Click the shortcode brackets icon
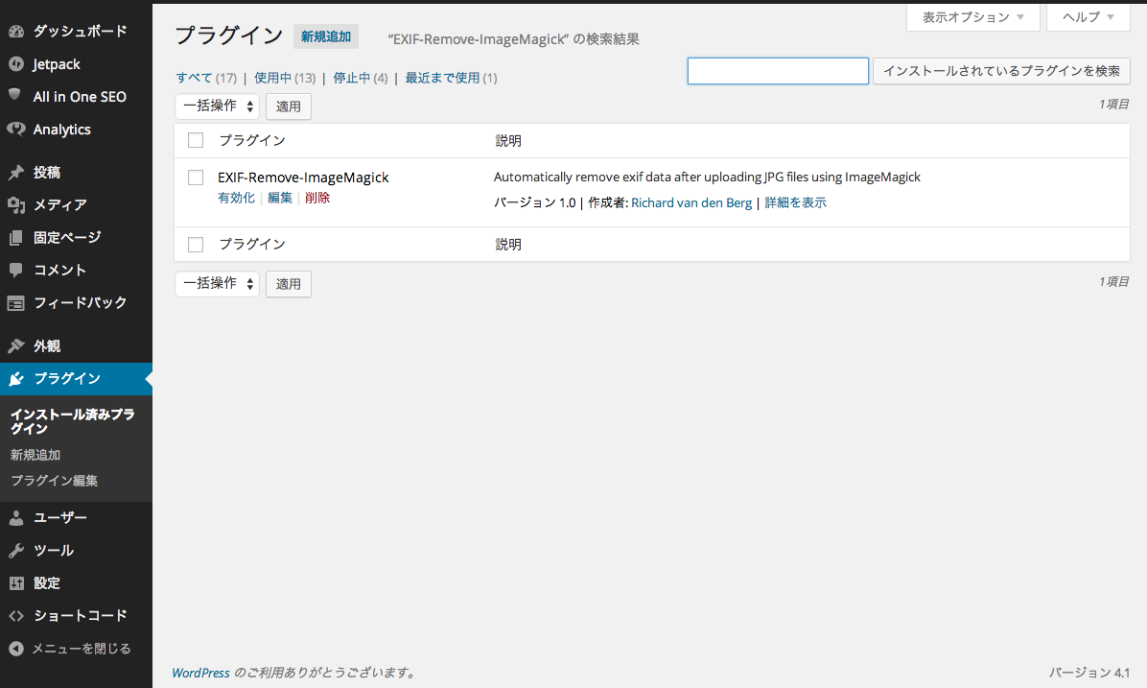The width and height of the screenshot is (1147, 688). [16, 616]
